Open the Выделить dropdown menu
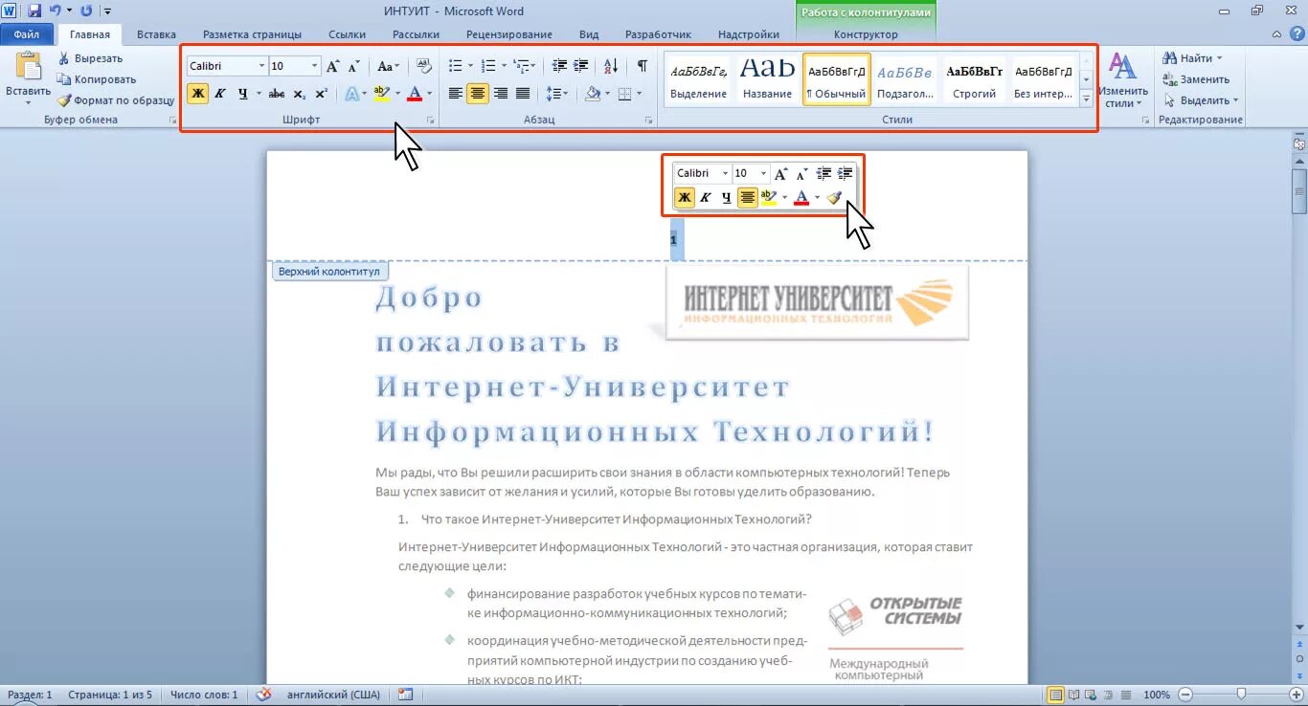The height and width of the screenshot is (706, 1308). pos(1201,99)
